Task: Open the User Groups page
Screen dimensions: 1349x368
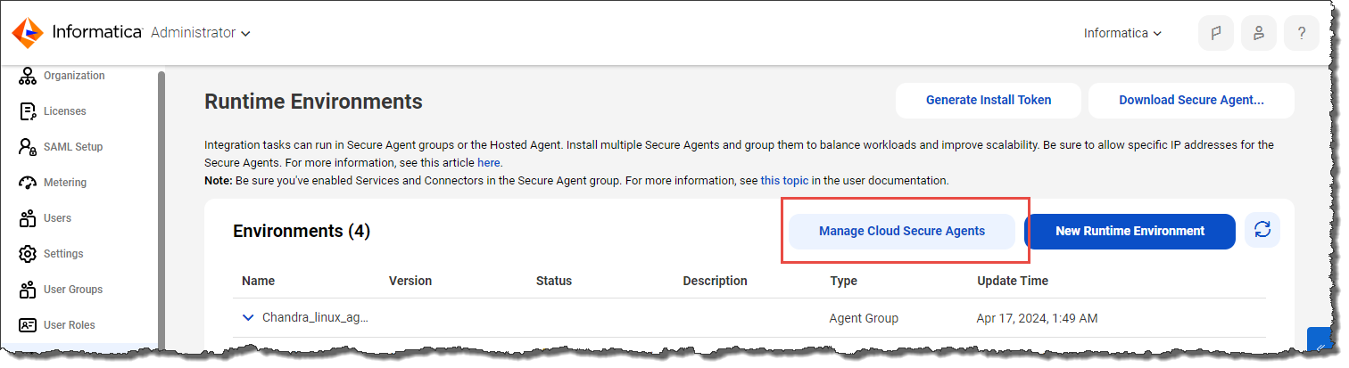Action: (x=73, y=290)
